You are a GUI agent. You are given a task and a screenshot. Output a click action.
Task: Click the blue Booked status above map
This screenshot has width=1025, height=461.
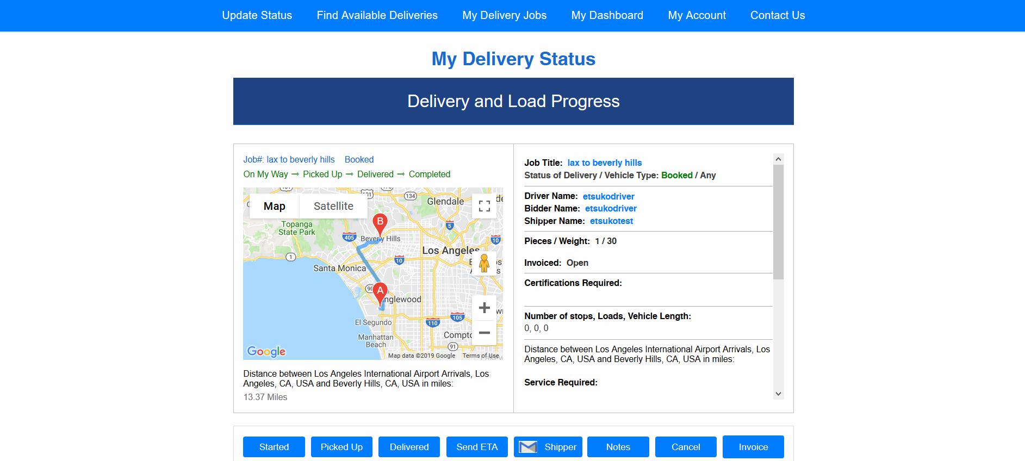click(359, 159)
